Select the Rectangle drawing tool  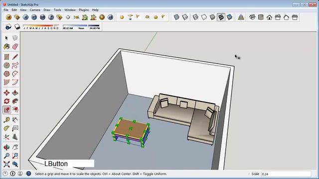click(x=6, y=57)
